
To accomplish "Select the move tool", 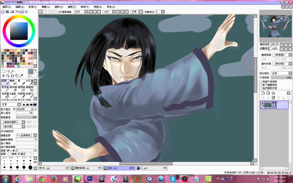I will tap(3, 76).
